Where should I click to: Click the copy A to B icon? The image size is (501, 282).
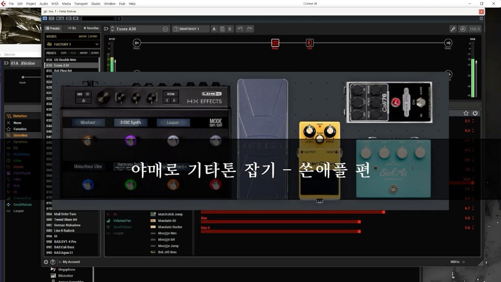(222, 29)
